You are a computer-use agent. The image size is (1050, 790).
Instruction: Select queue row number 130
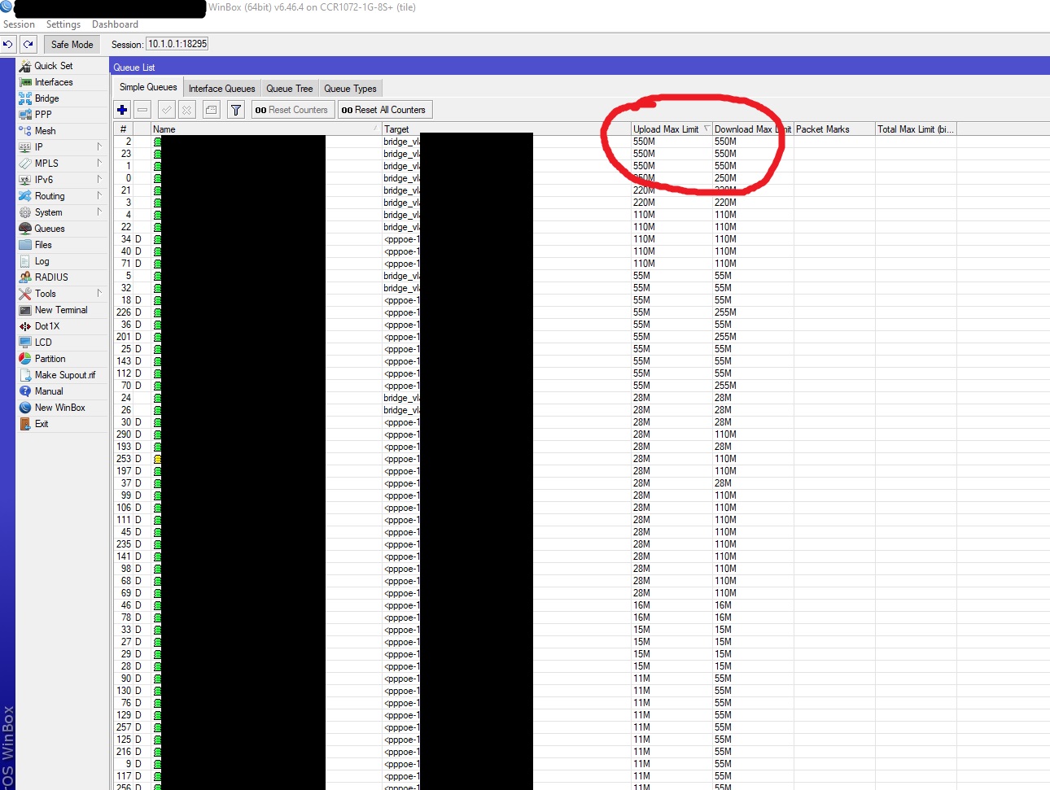click(581, 691)
